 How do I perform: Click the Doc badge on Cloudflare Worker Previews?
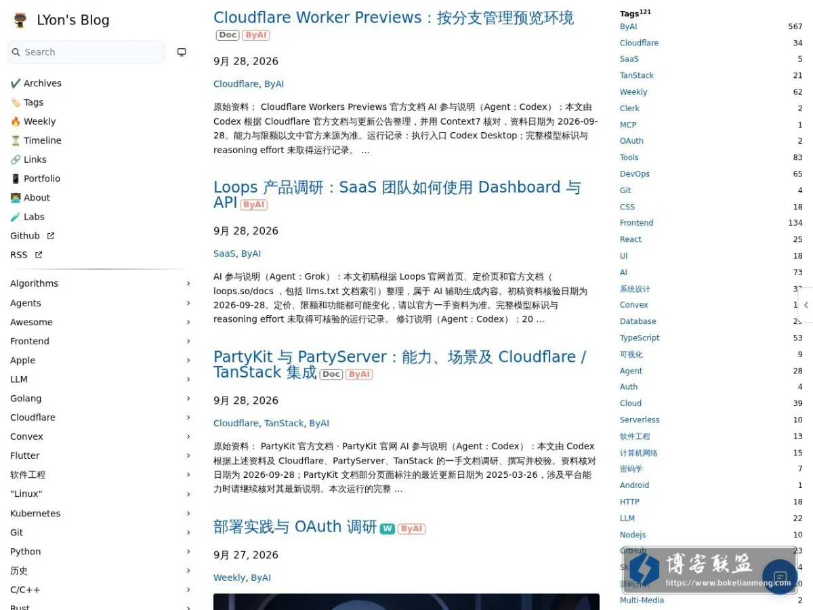228,35
